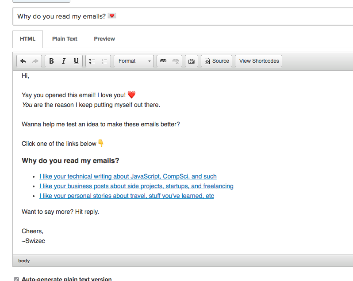Toggle Italic formatting

point(64,61)
